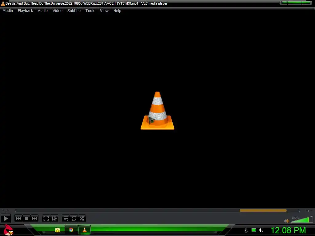This screenshot has height=236, width=315.
Task: Open the Help menu
Action: pos(117,11)
